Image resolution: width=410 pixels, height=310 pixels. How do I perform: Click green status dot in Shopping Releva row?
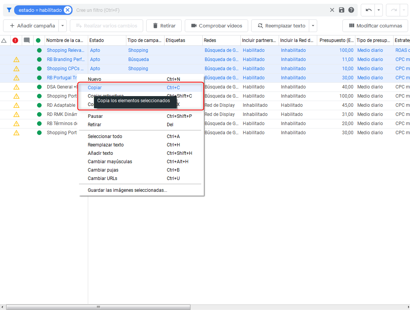(39, 50)
